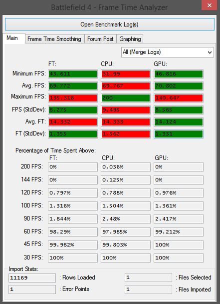Click the FT Minimum FPS field 43.611
This screenshot has width=220, height=304.
pos(73,74)
